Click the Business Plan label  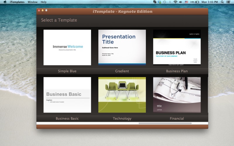(x=177, y=71)
